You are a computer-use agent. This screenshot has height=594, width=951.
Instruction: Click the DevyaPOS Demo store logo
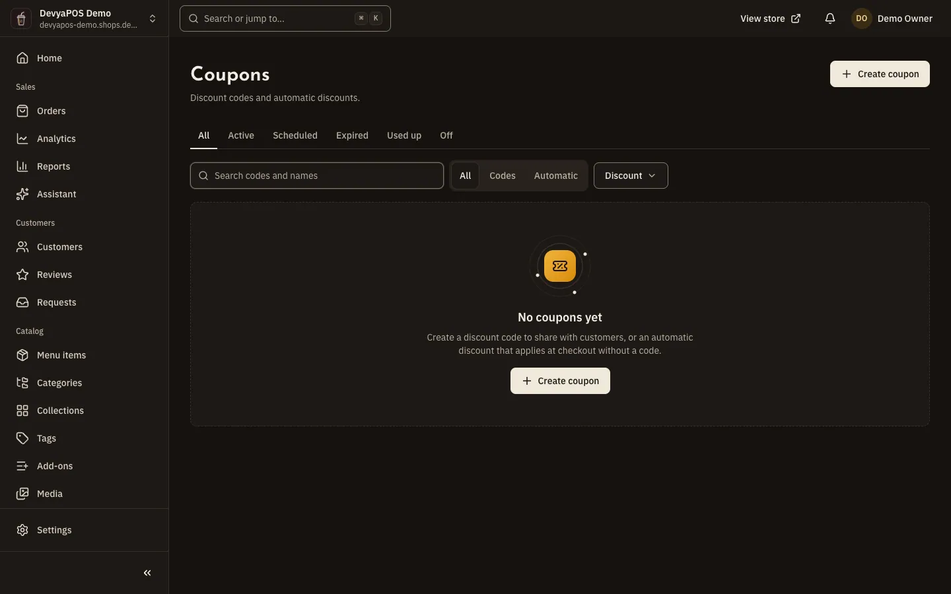tap(21, 18)
